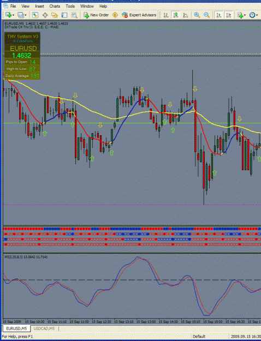The image size is (261, 341).
Task: Open the View menu
Action: (x=25, y=7)
